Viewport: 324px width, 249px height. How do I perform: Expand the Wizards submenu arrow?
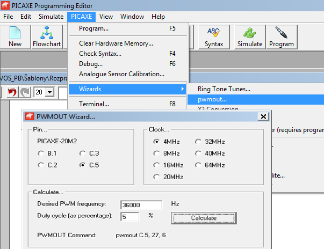(183, 89)
